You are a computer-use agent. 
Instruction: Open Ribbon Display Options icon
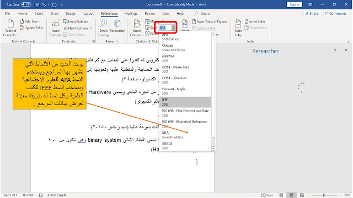[x=311, y=4]
